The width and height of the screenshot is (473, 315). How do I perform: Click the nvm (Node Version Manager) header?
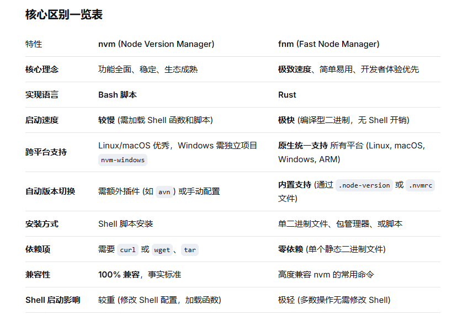pos(156,44)
